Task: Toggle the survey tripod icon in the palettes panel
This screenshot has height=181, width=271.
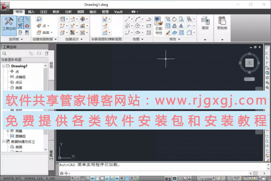Action: coord(20,26)
